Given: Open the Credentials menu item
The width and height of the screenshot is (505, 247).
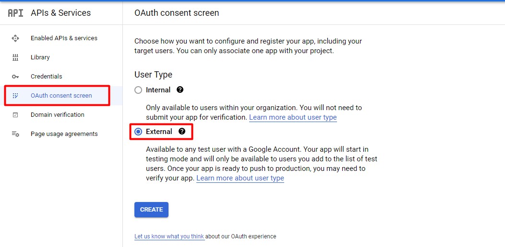Looking at the screenshot, I should click(x=47, y=77).
